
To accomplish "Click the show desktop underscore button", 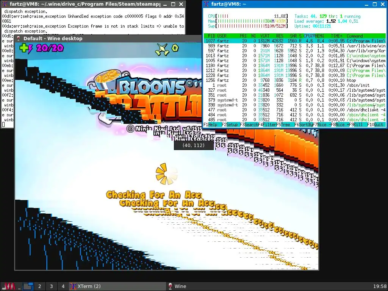I will pos(19,286).
